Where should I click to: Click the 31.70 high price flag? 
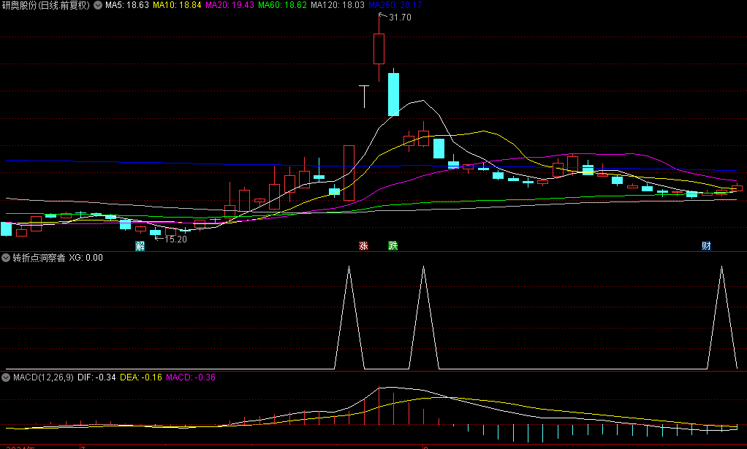[x=398, y=18]
